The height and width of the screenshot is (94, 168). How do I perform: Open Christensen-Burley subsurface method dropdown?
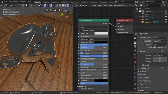tap(94, 31)
